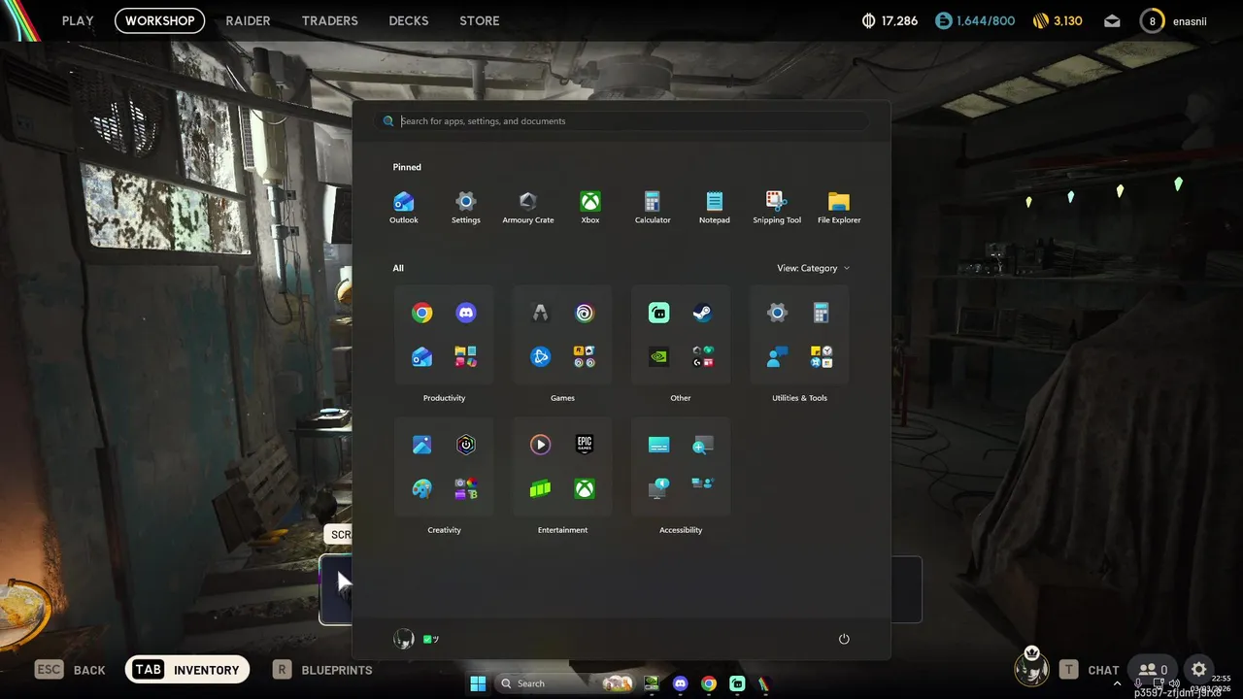Click Start menu power button
Viewport: 1243px width, 699px height.
[844, 639]
